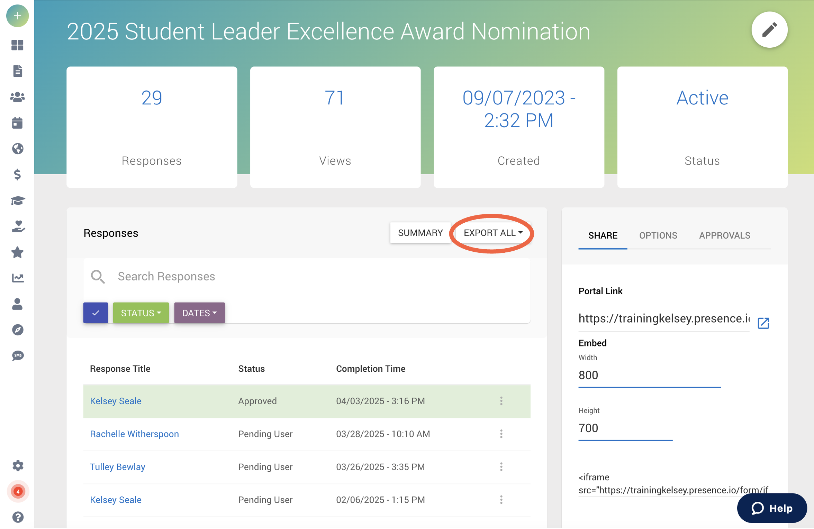Open the organizations group icon in sidebar
Image resolution: width=814 pixels, height=529 pixels.
(17, 97)
